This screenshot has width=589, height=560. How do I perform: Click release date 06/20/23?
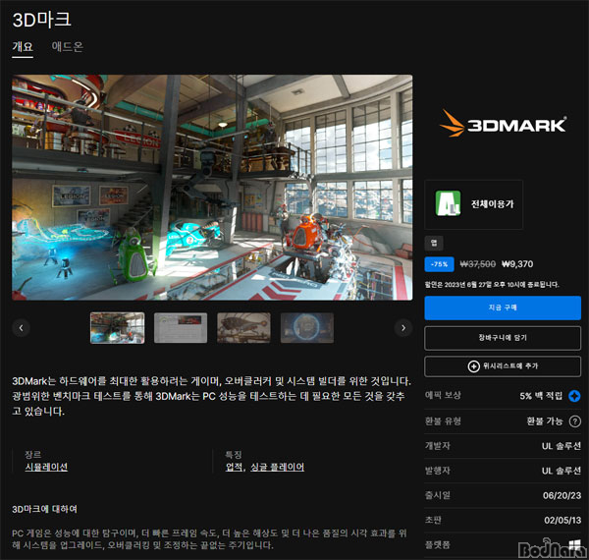[562, 495]
